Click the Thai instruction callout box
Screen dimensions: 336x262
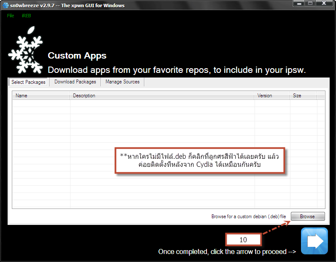(200, 160)
